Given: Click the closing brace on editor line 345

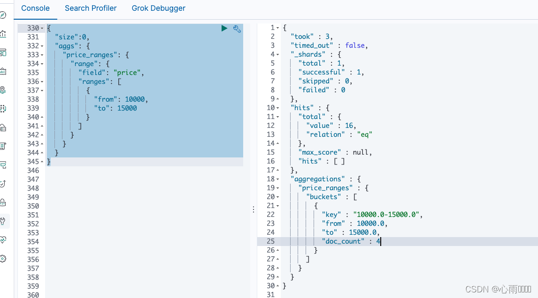Looking at the screenshot, I should pos(49,162).
